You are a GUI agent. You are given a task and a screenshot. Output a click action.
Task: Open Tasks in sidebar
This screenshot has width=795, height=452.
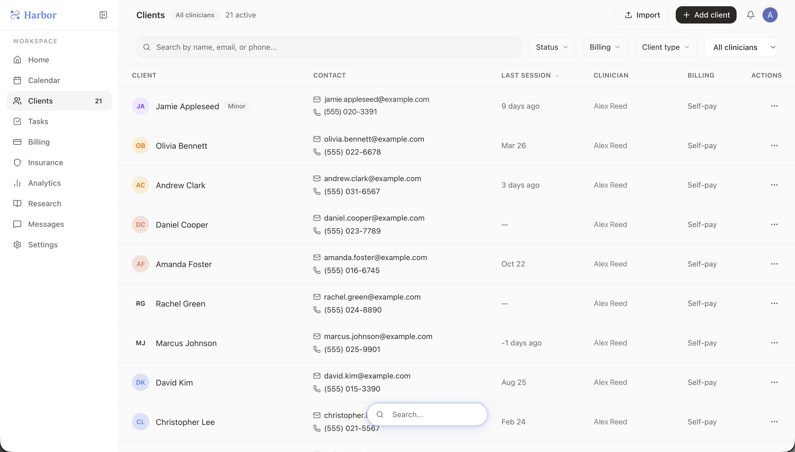click(x=59, y=121)
